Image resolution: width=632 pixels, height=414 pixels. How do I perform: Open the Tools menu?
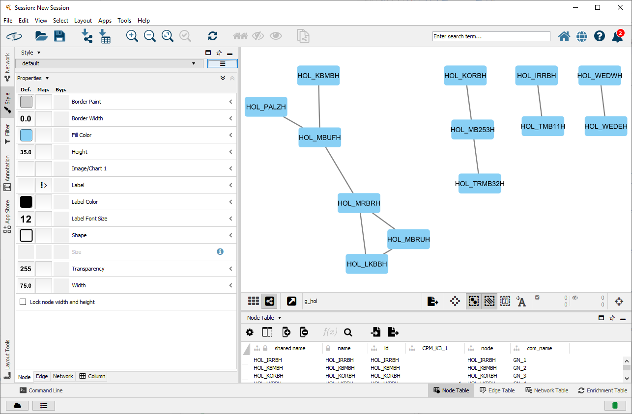click(x=124, y=21)
